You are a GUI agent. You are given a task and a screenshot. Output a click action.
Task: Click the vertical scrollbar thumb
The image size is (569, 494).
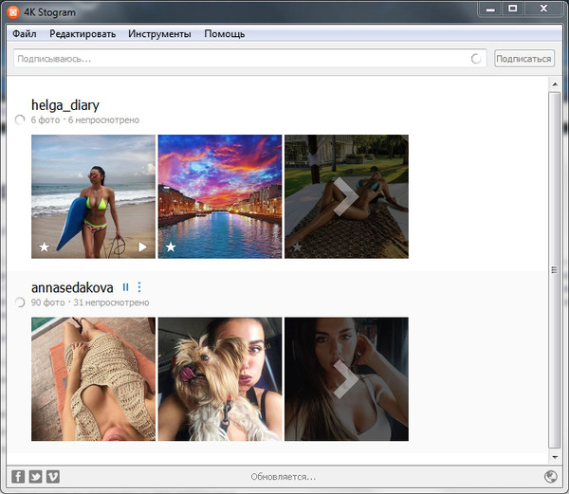tap(554, 271)
